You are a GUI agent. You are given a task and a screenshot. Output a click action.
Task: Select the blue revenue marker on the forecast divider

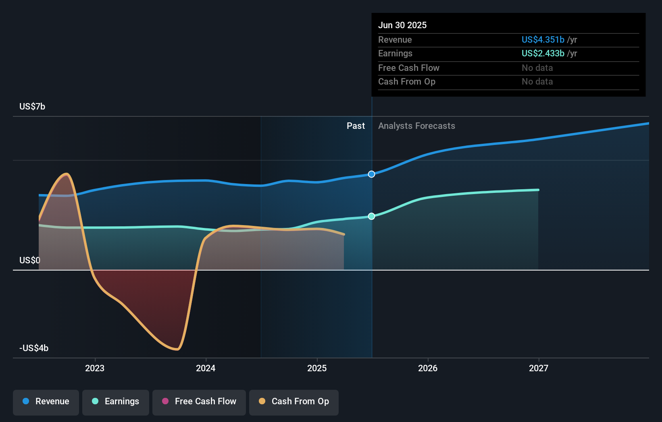click(x=371, y=174)
